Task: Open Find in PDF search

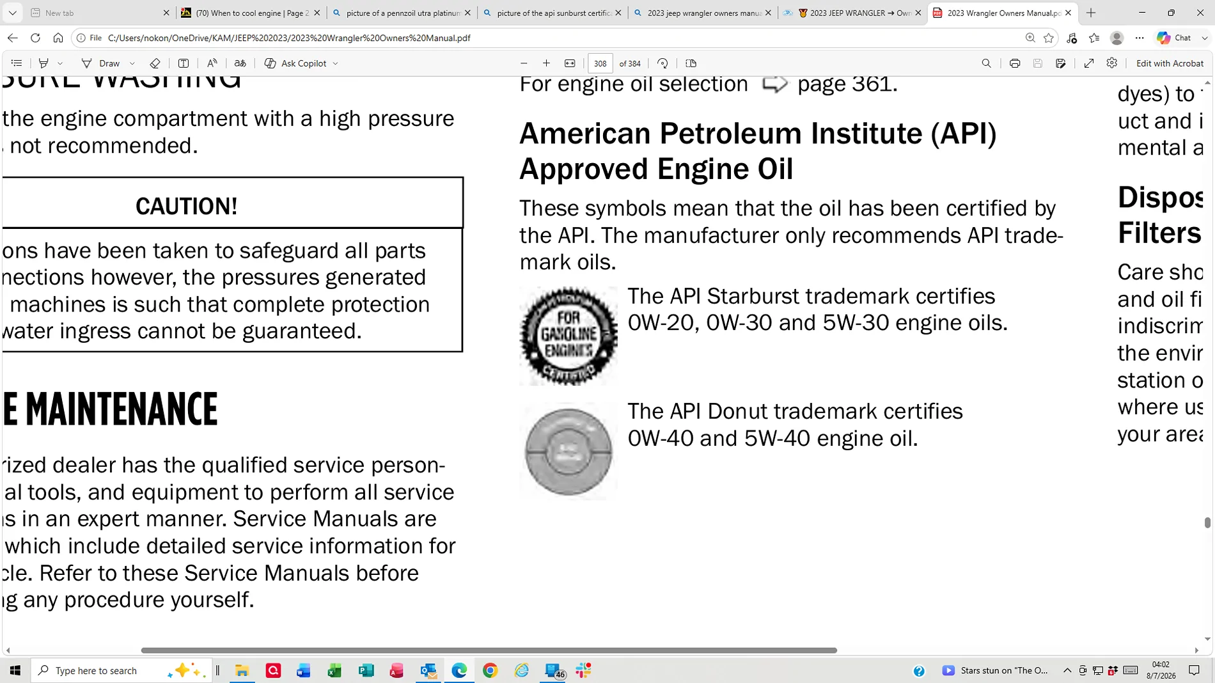Action: pos(986,63)
